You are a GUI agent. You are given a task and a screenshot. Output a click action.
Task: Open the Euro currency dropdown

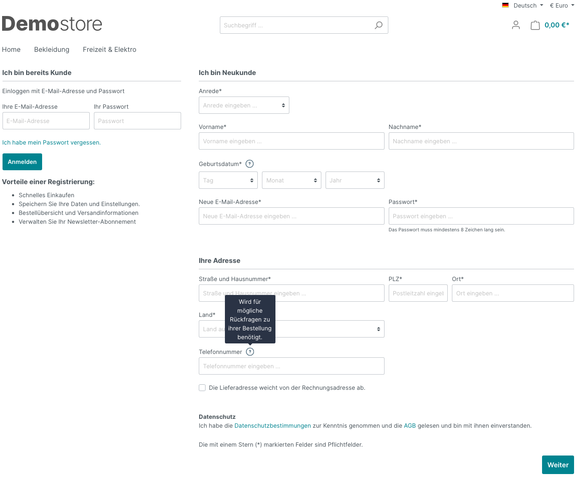click(562, 5)
